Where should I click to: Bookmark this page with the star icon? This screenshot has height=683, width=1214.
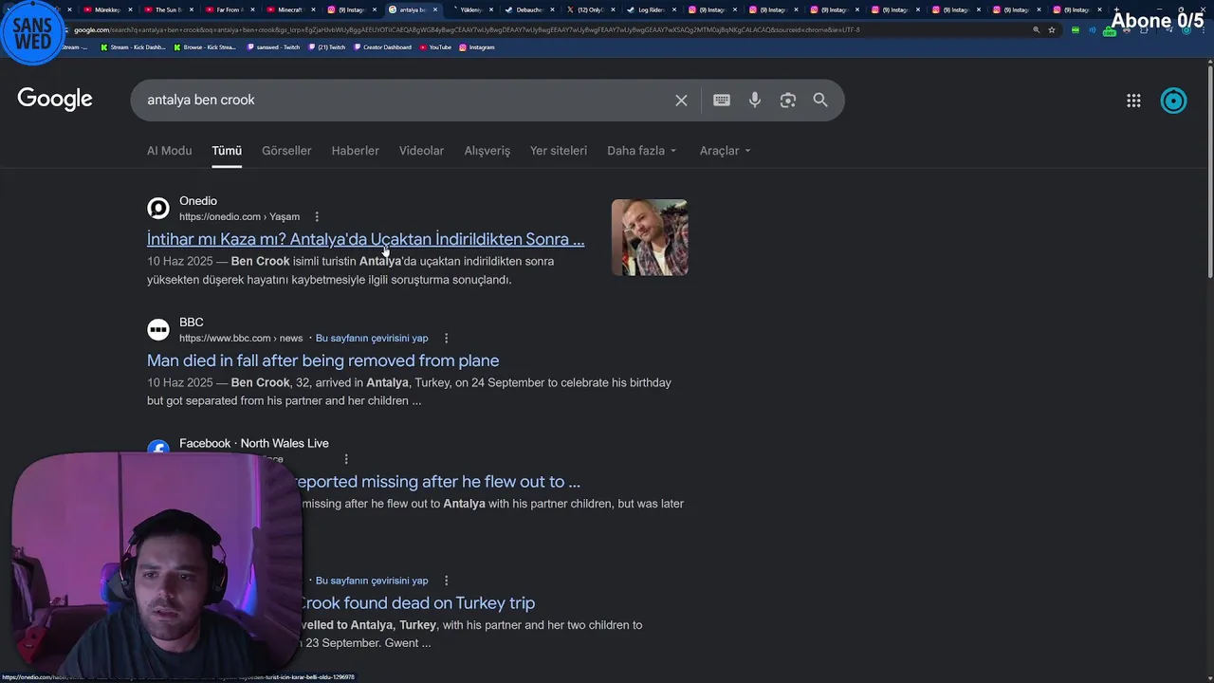click(x=1052, y=29)
